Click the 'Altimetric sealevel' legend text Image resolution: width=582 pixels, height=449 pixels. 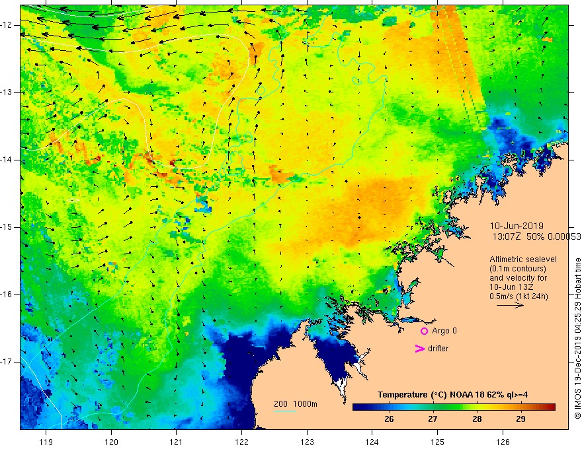click(523, 259)
